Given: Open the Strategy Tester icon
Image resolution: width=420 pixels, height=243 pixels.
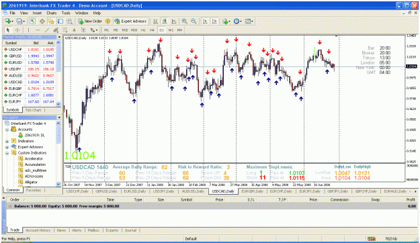Looking at the screenshot, I should click(69, 21).
